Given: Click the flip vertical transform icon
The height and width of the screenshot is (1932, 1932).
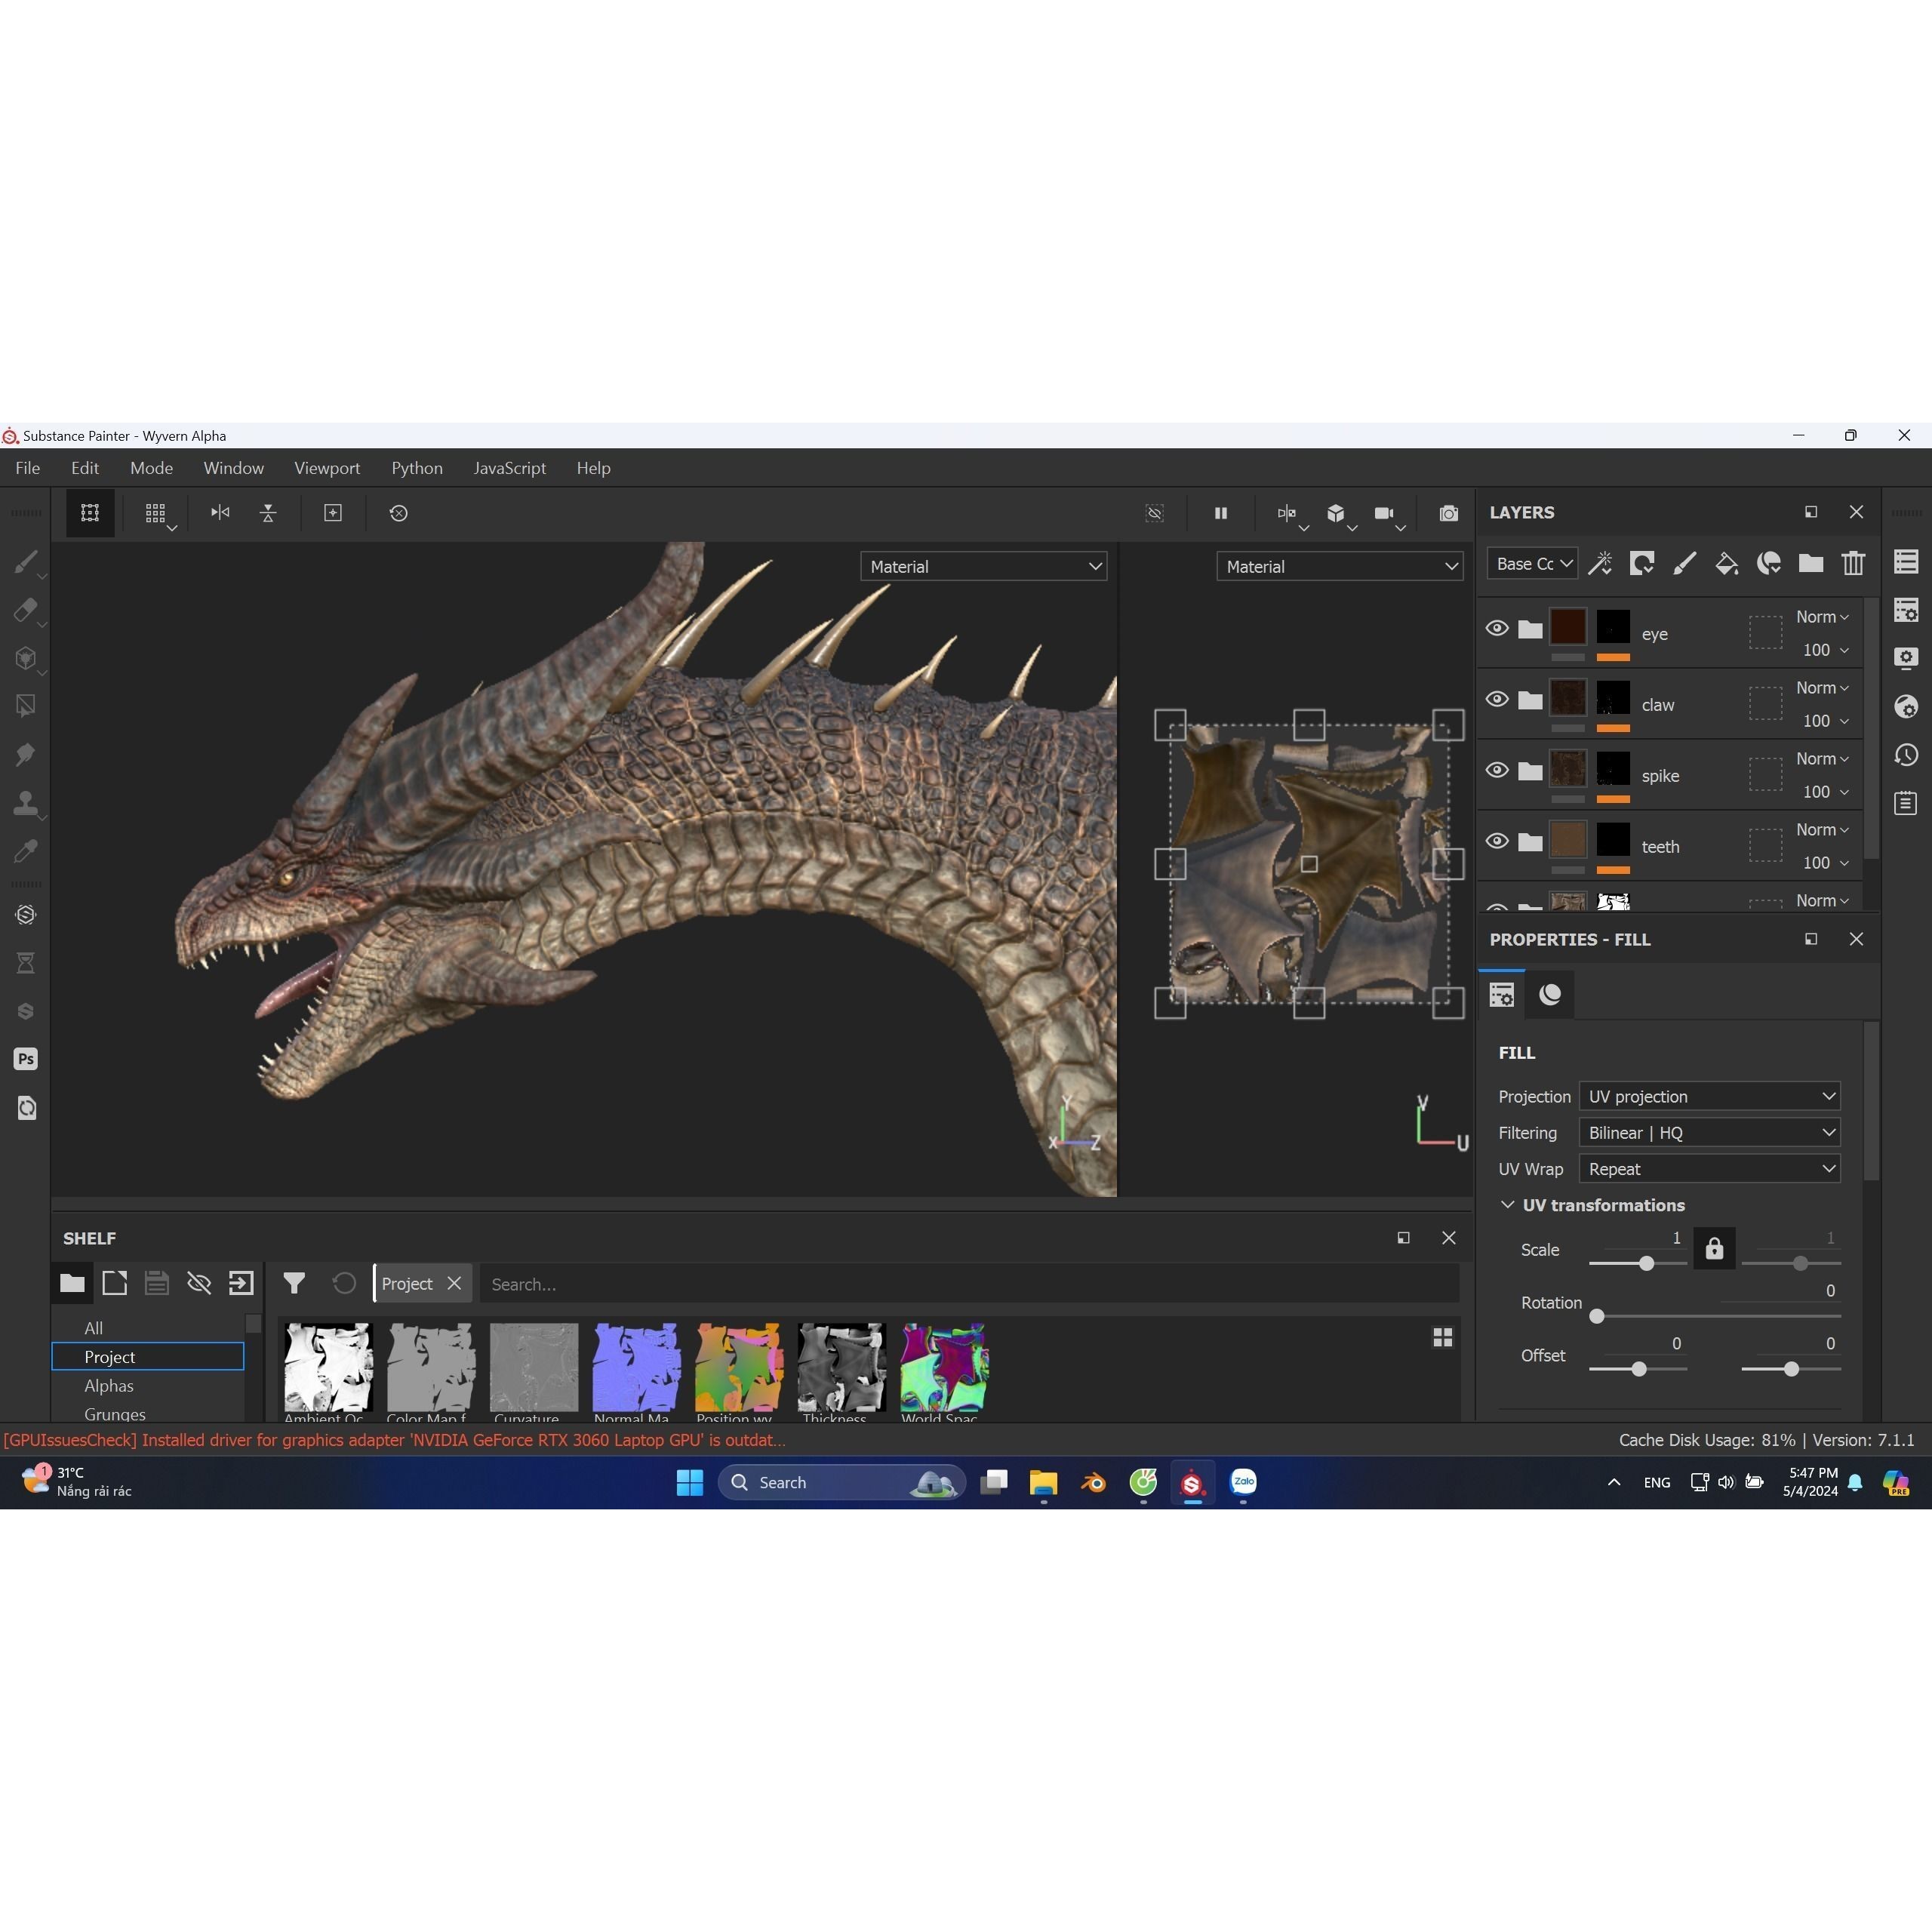Looking at the screenshot, I should point(268,513).
